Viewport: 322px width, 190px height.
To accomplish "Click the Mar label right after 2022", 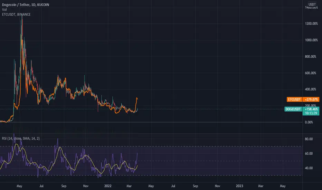I will click(x=129, y=186).
